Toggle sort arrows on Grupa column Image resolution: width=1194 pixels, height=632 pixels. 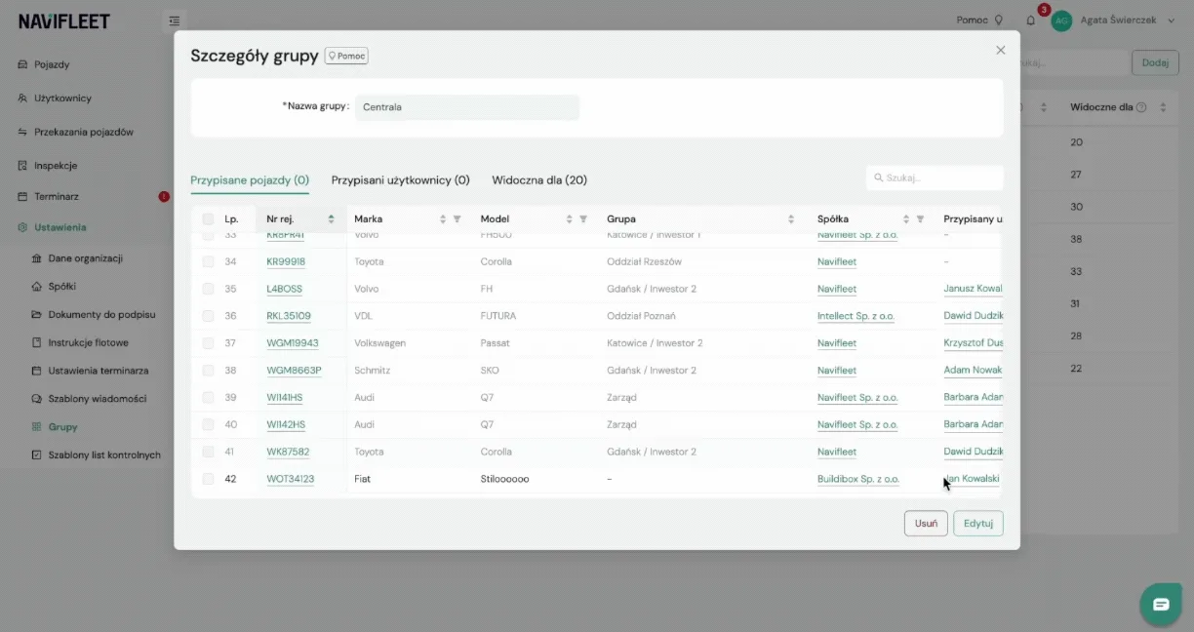click(x=791, y=219)
